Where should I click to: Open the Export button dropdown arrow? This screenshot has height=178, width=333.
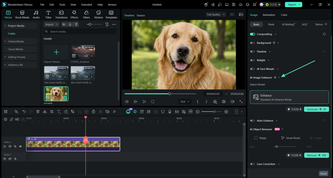pos(299,5)
